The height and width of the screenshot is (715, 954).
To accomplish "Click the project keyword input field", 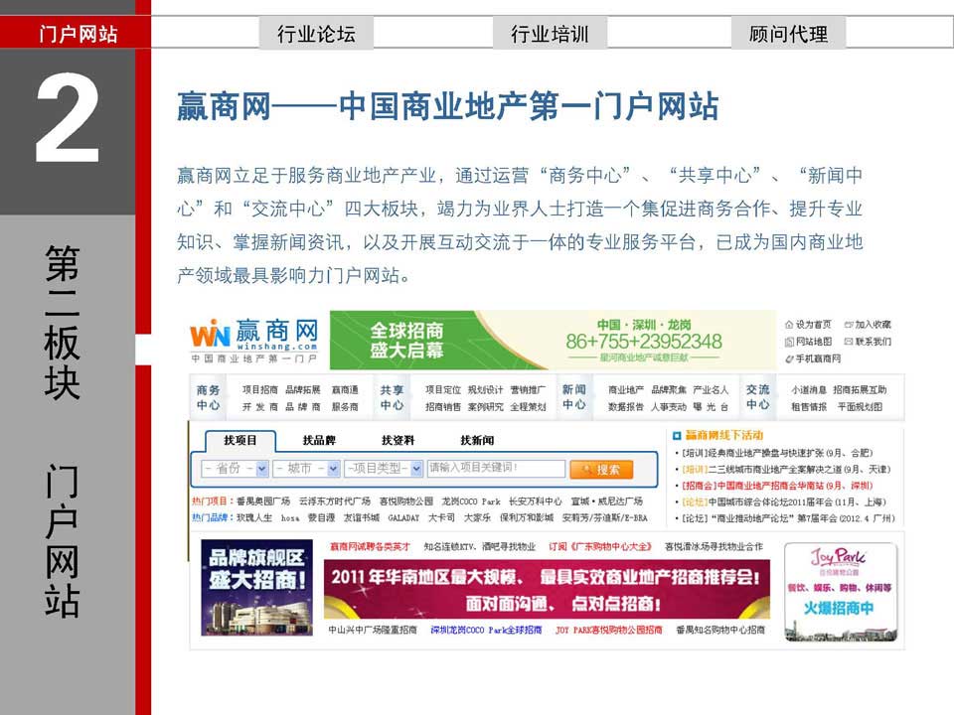I will click(x=497, y=468).
